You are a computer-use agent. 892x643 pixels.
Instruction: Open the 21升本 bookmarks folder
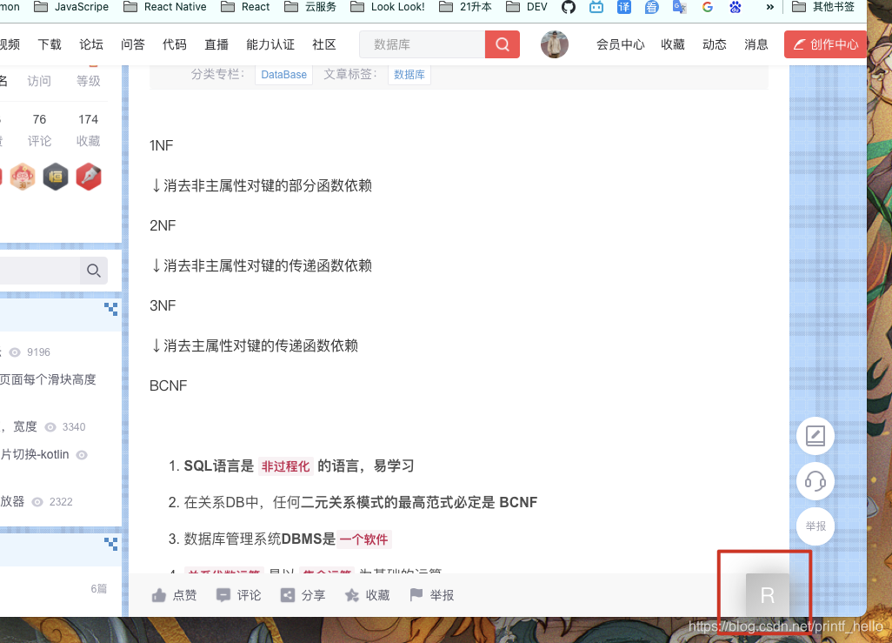pyautogui.click(x=466, y=7)
